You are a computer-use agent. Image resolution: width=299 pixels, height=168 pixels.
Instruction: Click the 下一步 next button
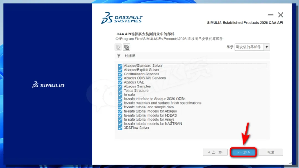coord(243,152)
